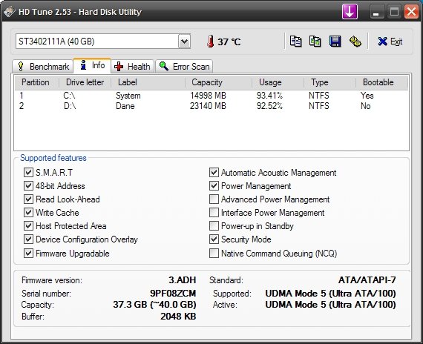Click the Drive letter column header
The width and height of the screenshot is (423, 344).
click(85, 82)
